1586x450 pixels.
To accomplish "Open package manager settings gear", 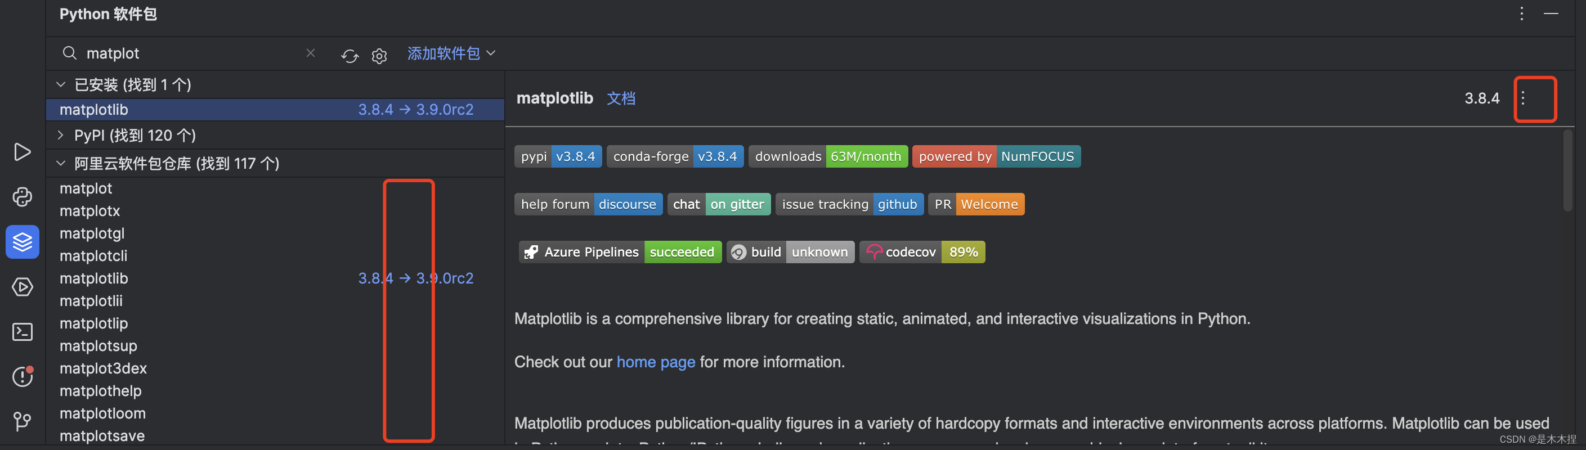I will tap(379, 56).
